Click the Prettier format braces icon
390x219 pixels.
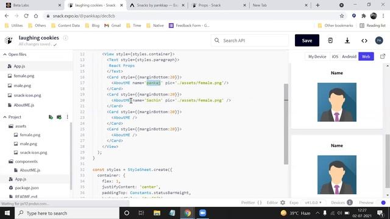(260, 203)
